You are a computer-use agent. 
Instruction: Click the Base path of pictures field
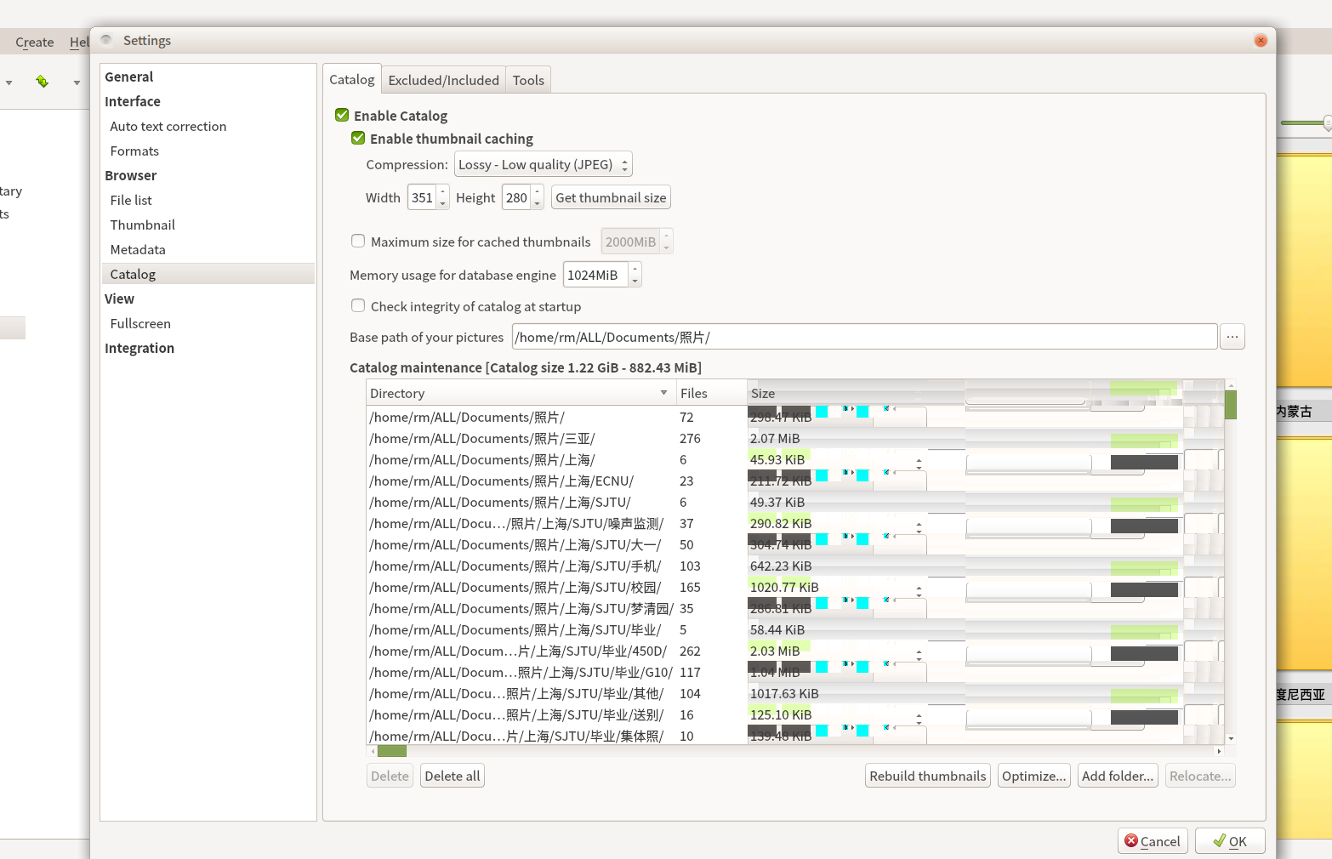(x=863, y=337)
